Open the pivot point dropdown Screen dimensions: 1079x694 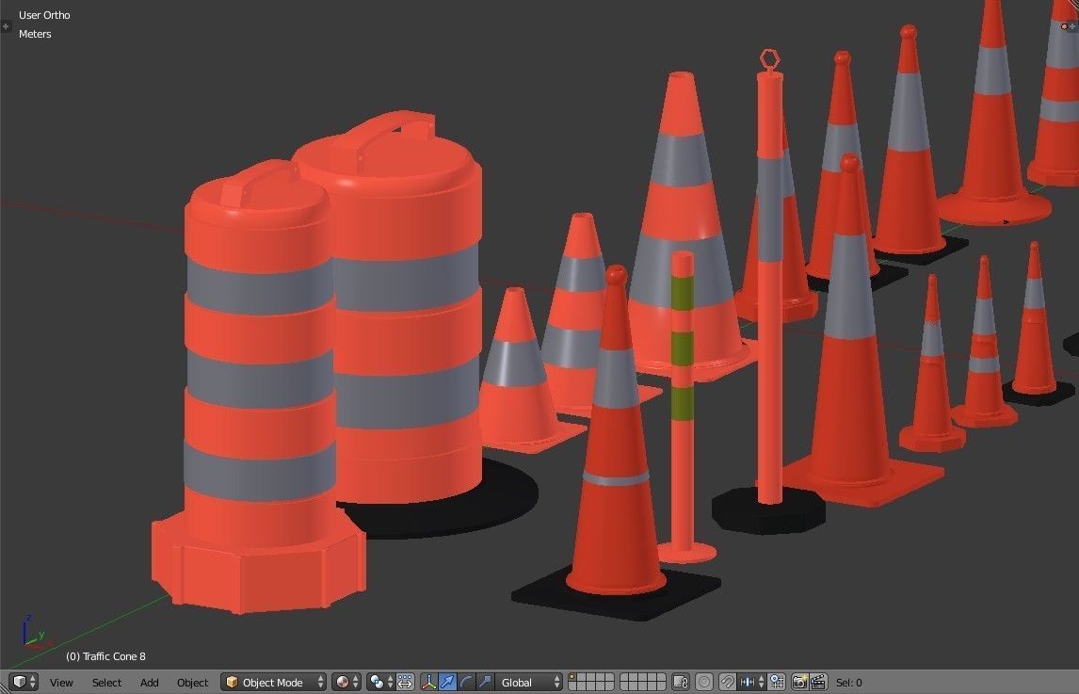click(x=378, y=682)
